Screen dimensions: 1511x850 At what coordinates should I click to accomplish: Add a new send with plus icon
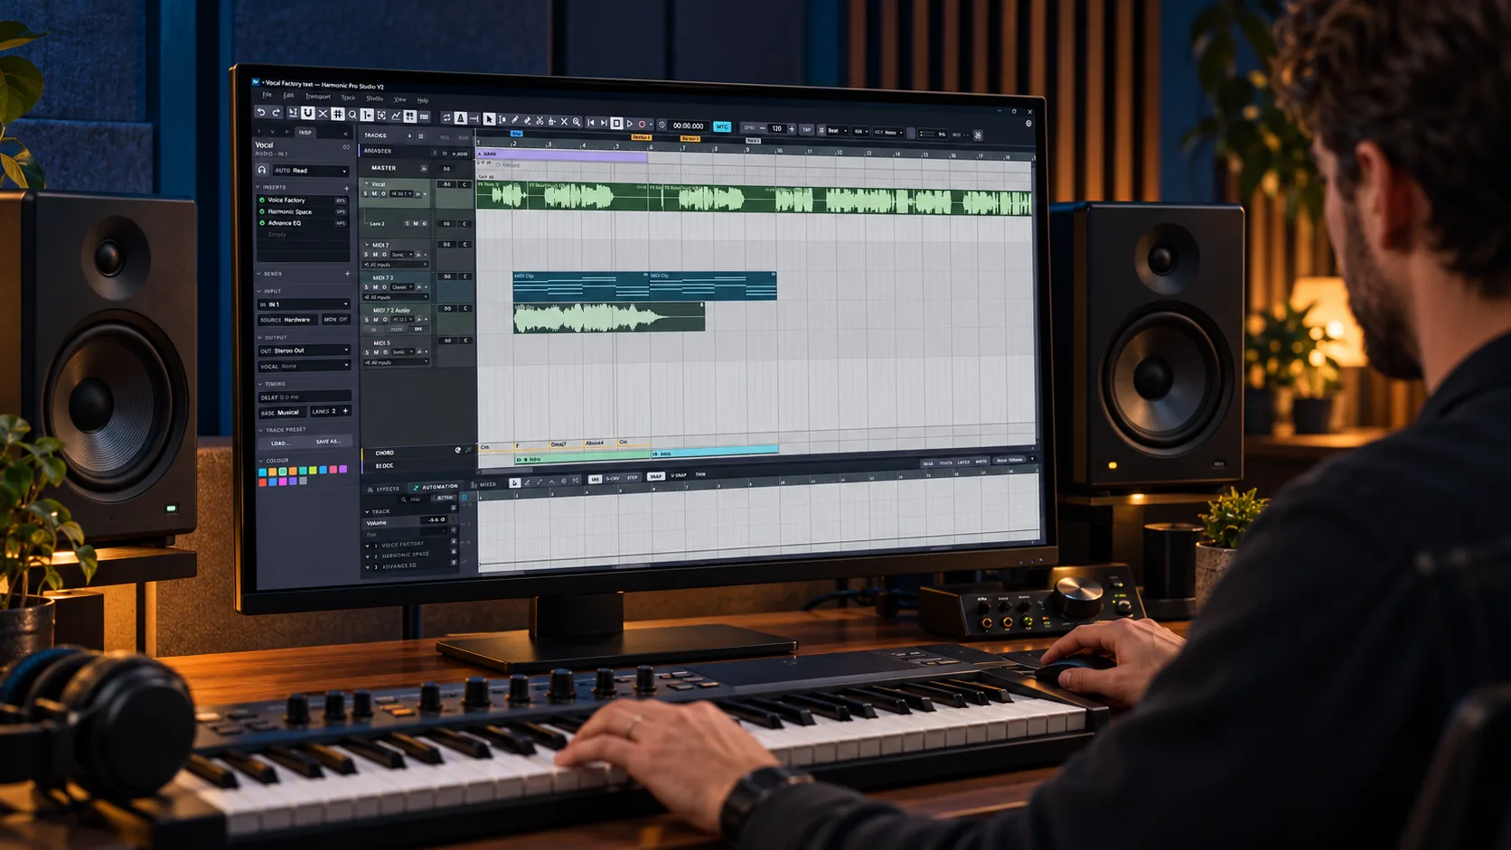347,274
